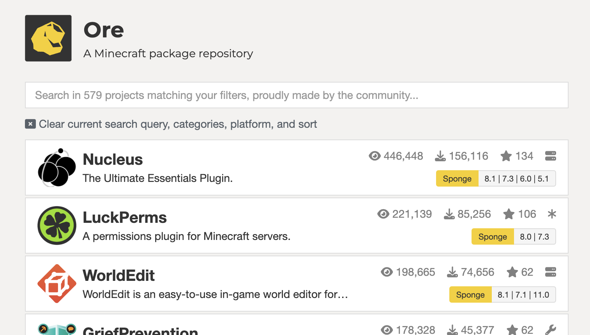The image size is (590, 335).
Task: Click LuckPerms view count 221,139
Action: (412, 214)
